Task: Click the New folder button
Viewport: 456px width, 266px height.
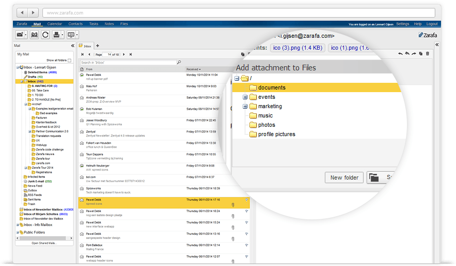Action: pos(344,178)
